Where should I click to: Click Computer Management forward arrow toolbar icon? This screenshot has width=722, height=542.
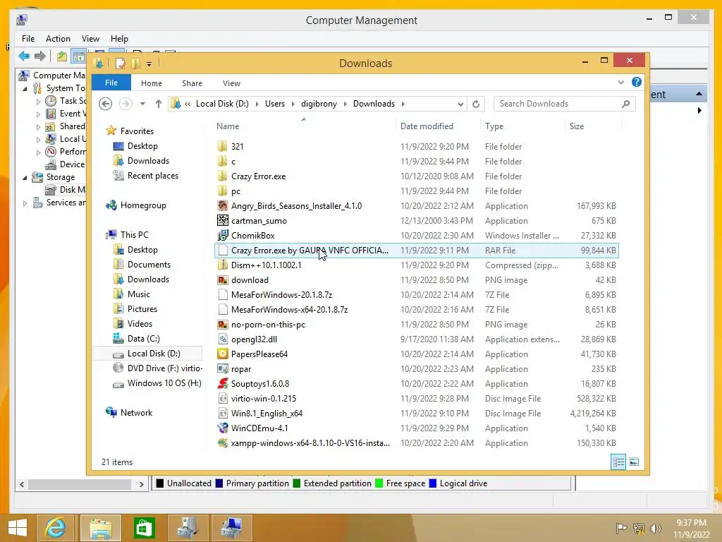(x=40, y=56)
